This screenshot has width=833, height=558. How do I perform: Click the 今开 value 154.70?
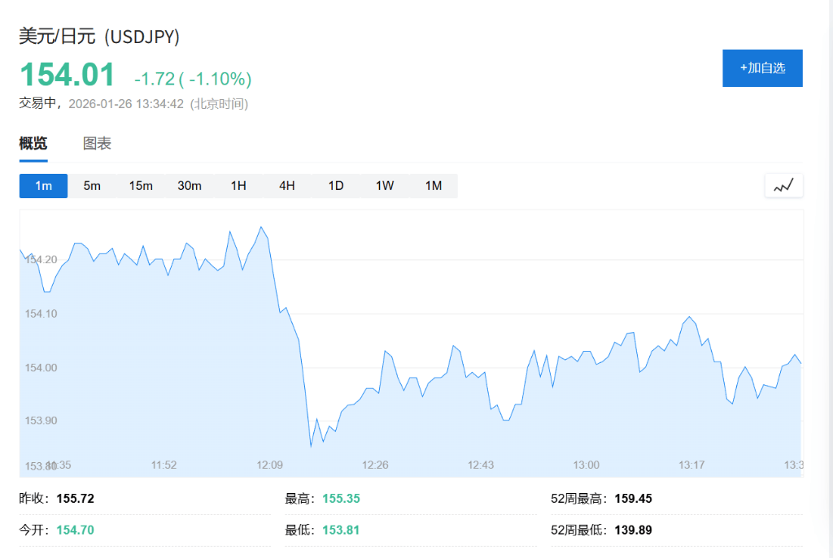75,530
